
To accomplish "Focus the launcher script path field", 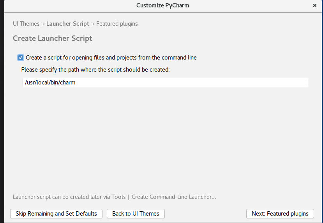I will tap(165, 83).
